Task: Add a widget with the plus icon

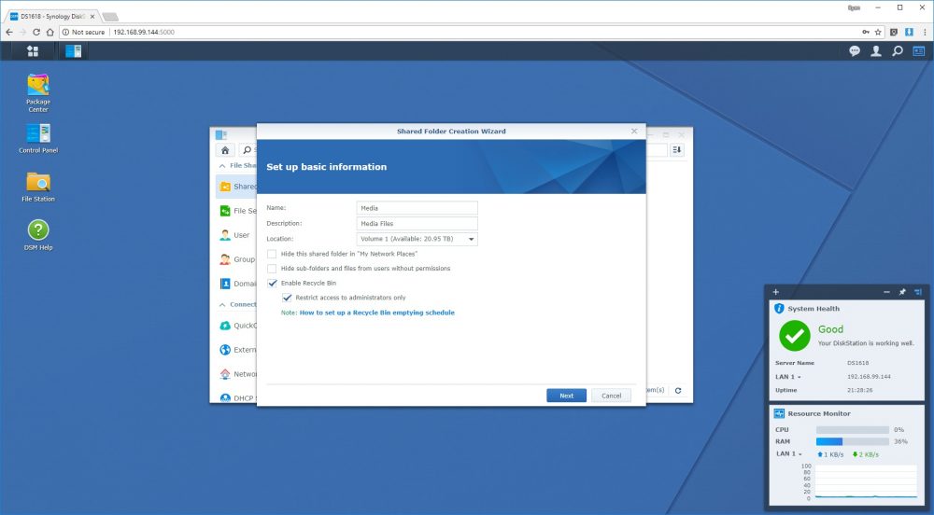Action: [775, 292]
